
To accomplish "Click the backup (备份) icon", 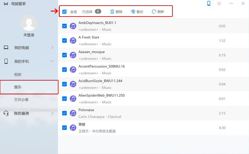I will pos(133,12).
